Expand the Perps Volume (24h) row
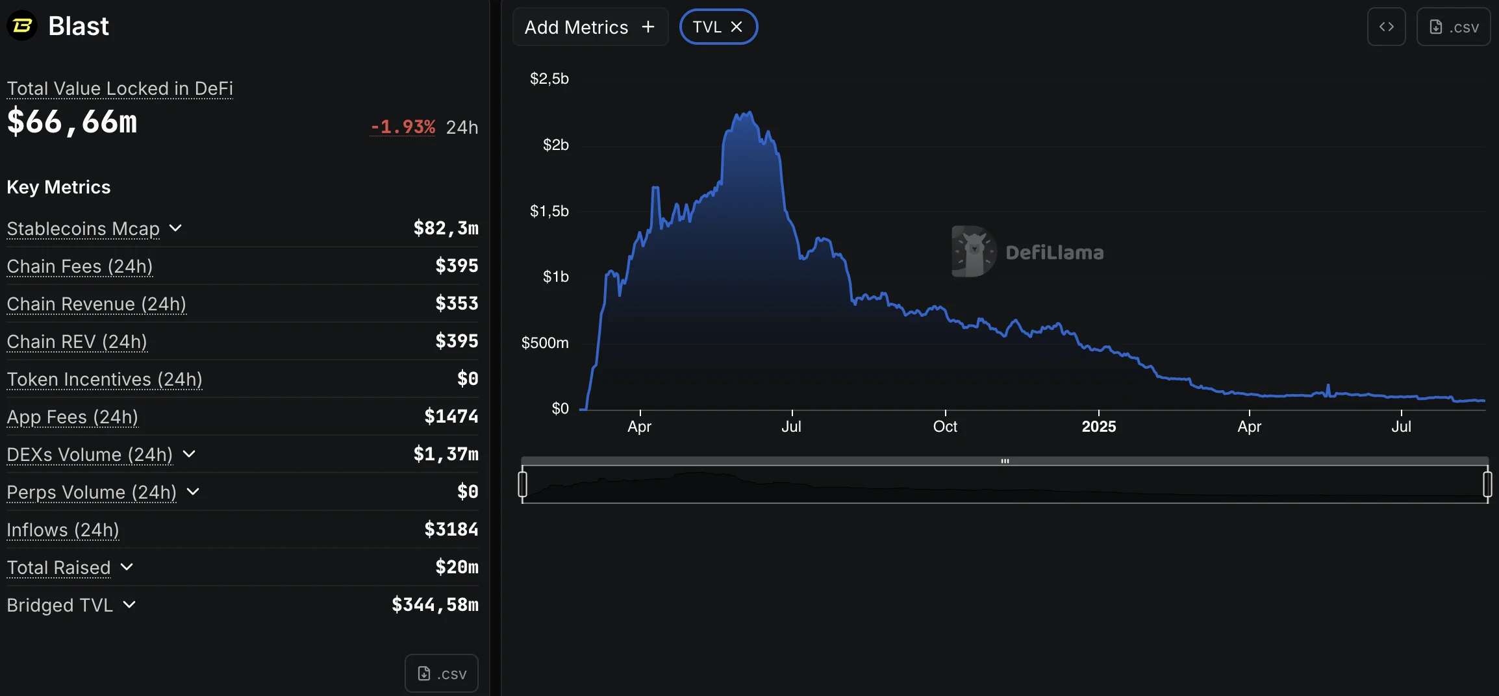1499x696 pixels. tap(193, 492)
